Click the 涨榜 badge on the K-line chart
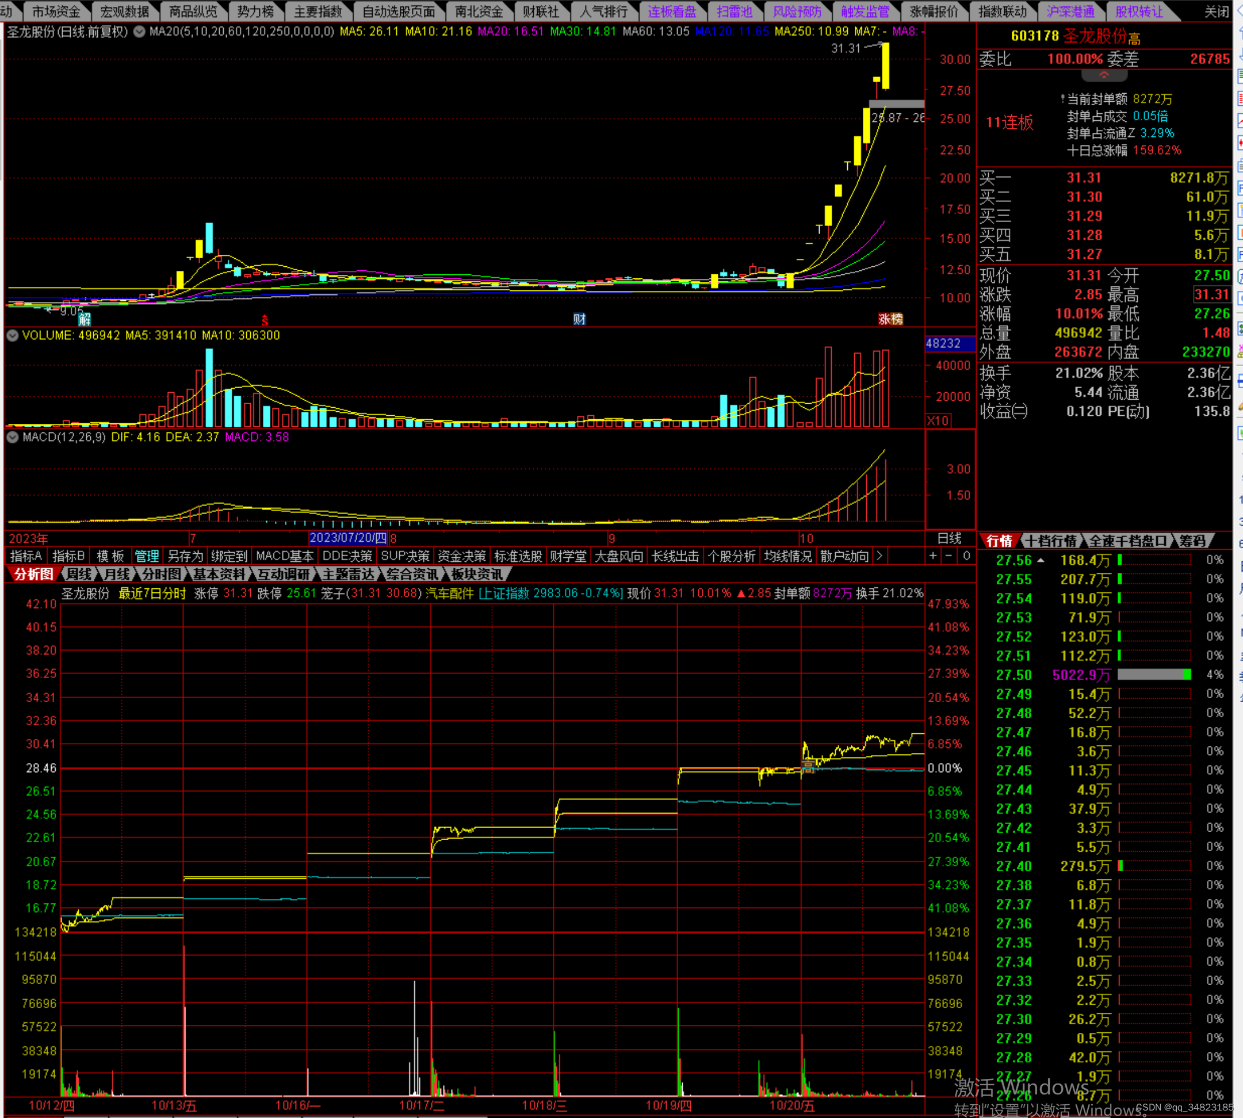 (x=890, y=319)
